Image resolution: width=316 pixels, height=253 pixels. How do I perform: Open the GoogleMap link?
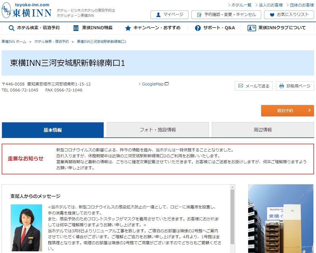tap(152, 84)
